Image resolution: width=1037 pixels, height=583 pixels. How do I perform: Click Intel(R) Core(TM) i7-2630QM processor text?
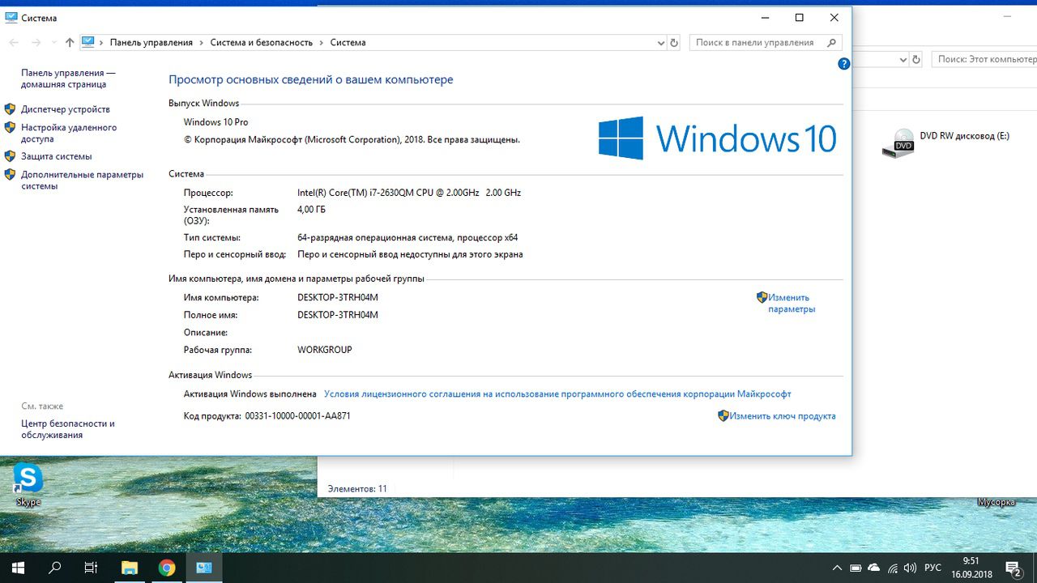coord(409,193)
